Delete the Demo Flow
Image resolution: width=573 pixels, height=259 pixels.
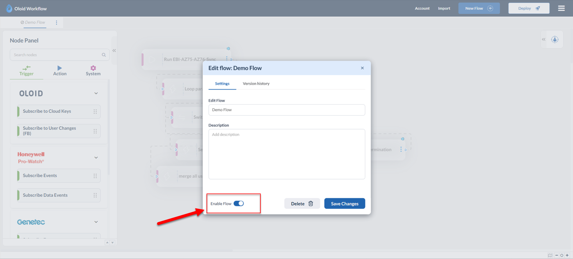pyautogui.click(x=302, y=204)
